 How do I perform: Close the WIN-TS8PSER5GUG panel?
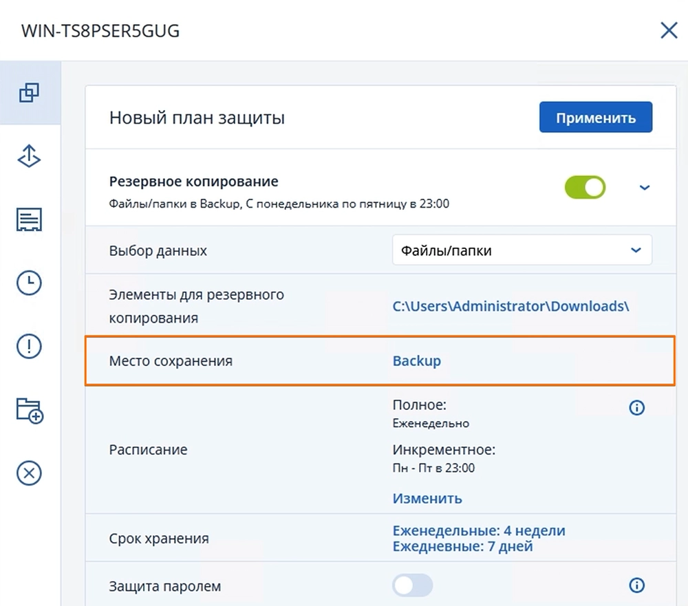668,31
